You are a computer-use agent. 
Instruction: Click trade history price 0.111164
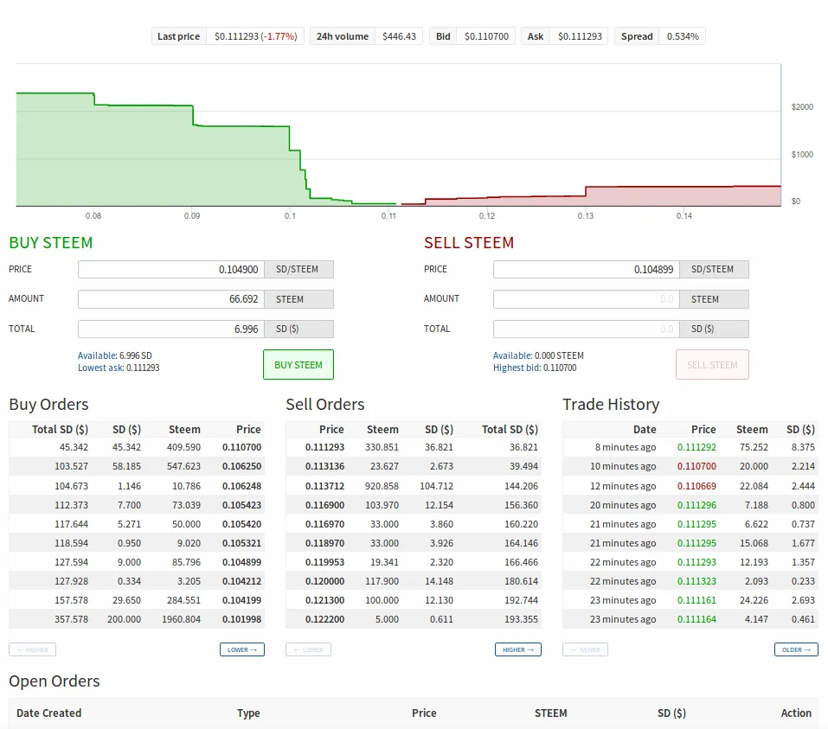tap(696, 618)
